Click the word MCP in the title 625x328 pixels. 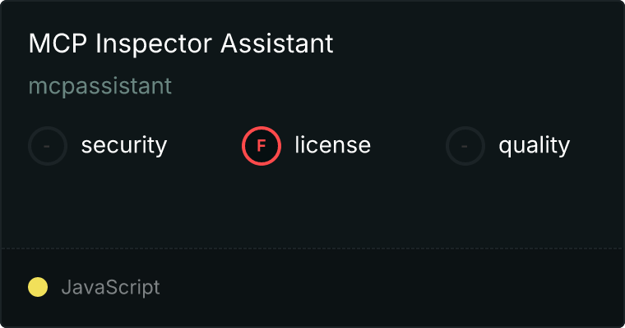(58, 43)
